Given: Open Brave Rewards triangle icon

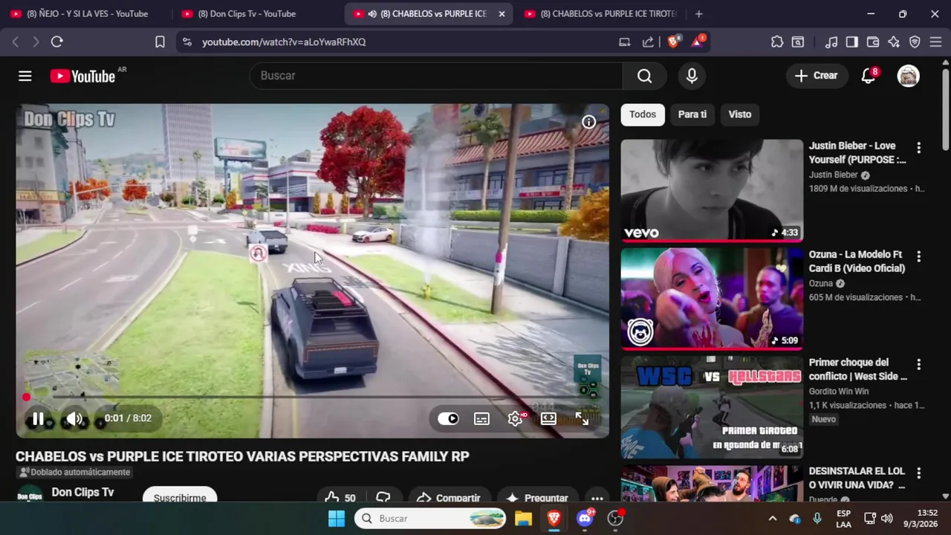Looking at the screenshot, I should (698, 42).
